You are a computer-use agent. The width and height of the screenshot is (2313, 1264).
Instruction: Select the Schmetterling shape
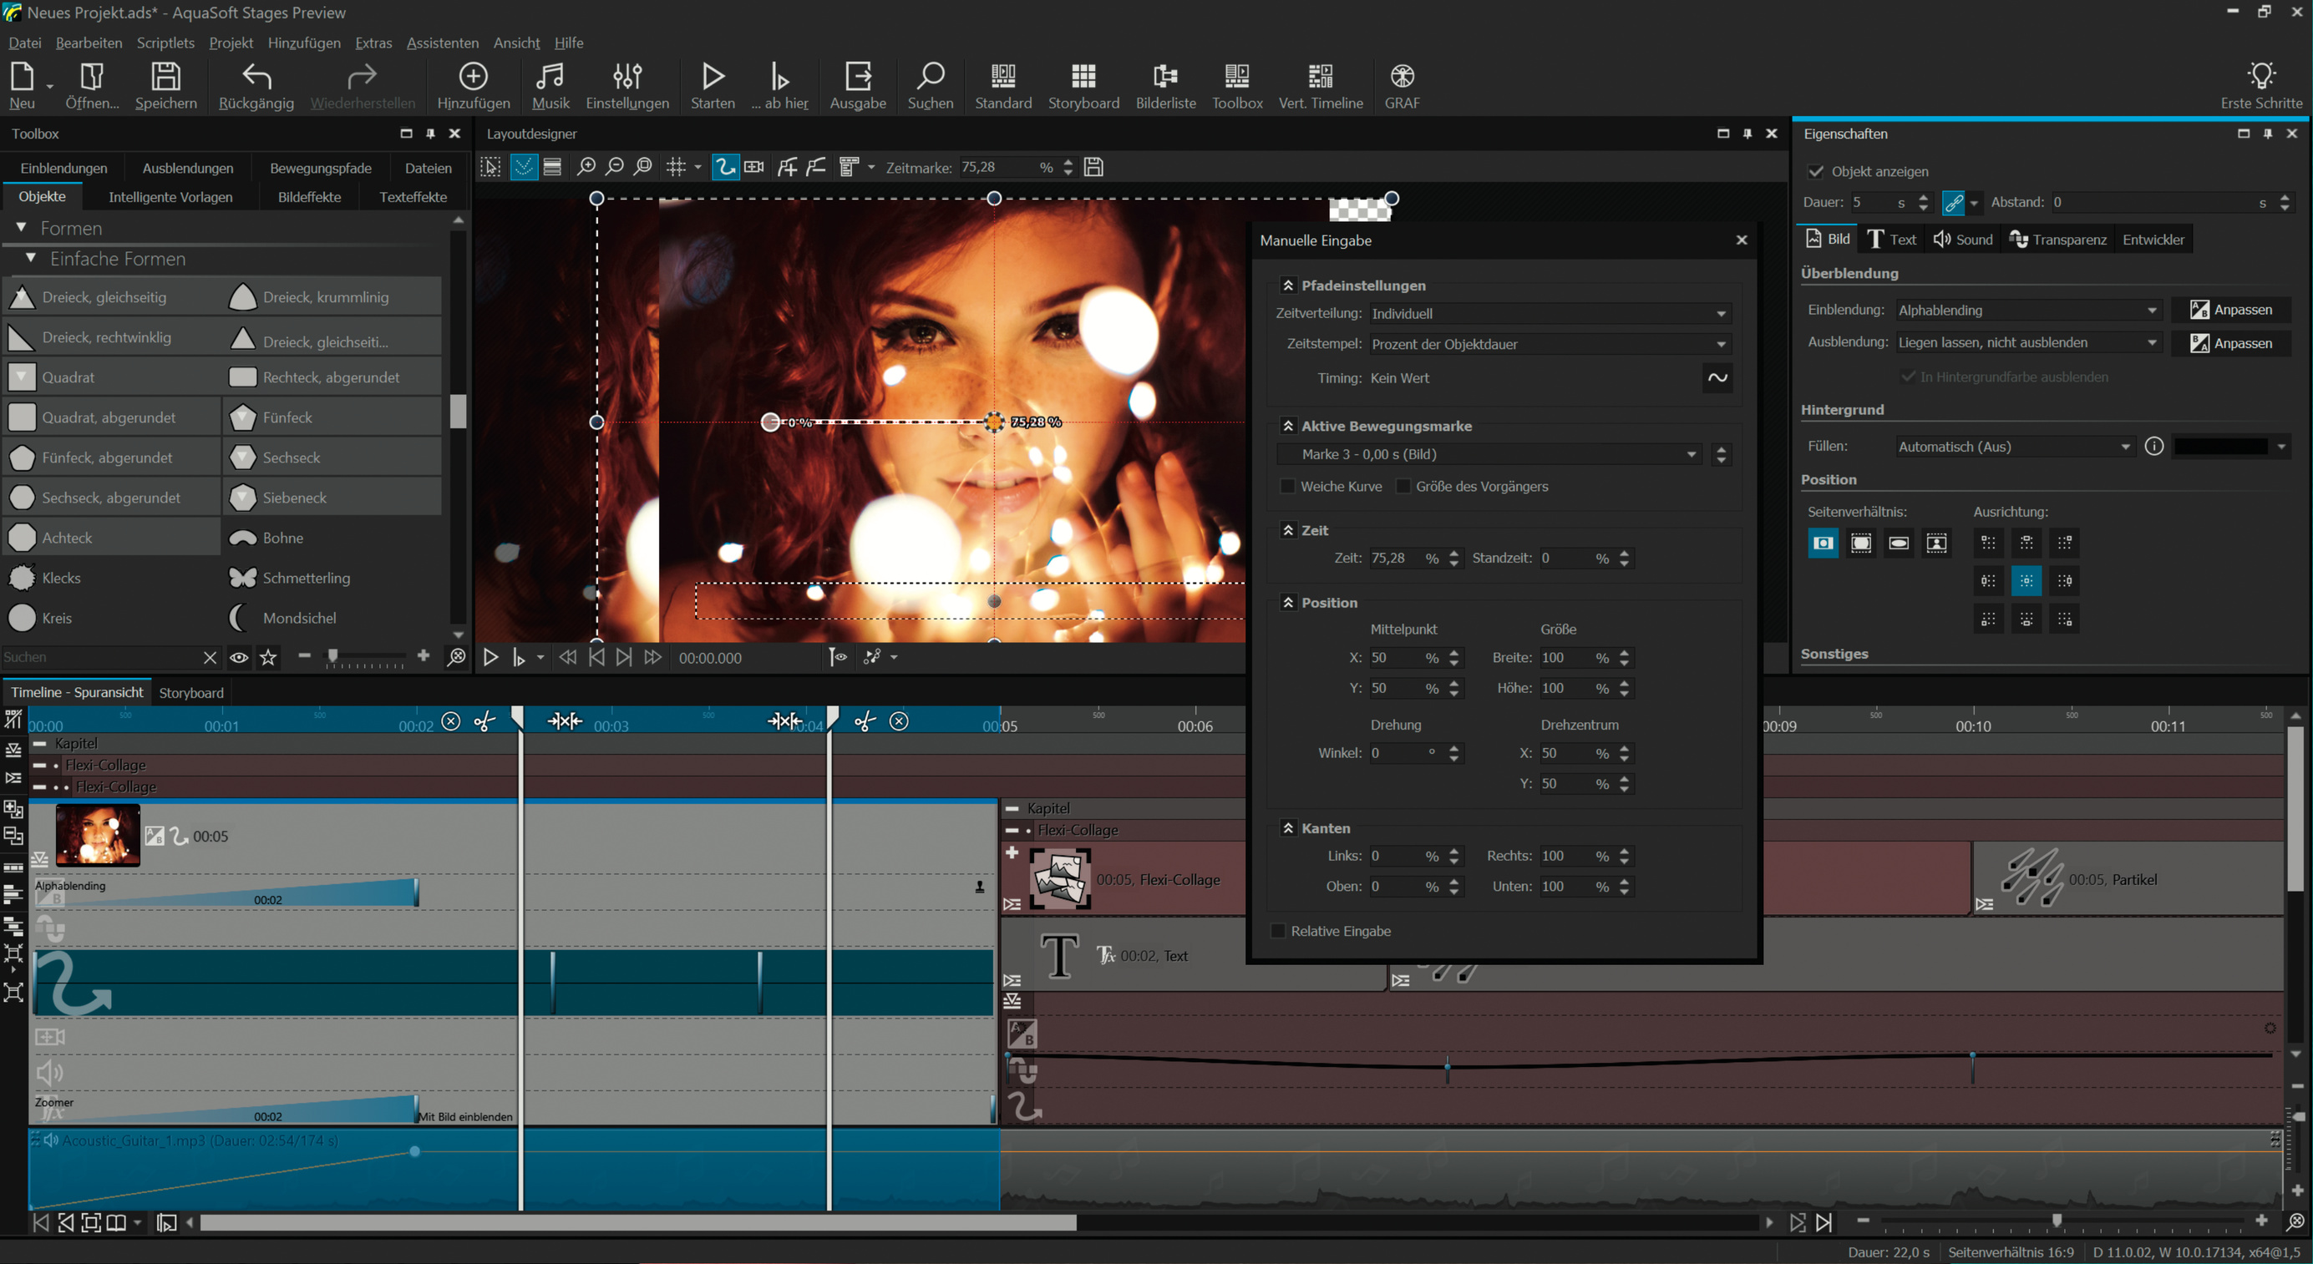coord(305,578)
